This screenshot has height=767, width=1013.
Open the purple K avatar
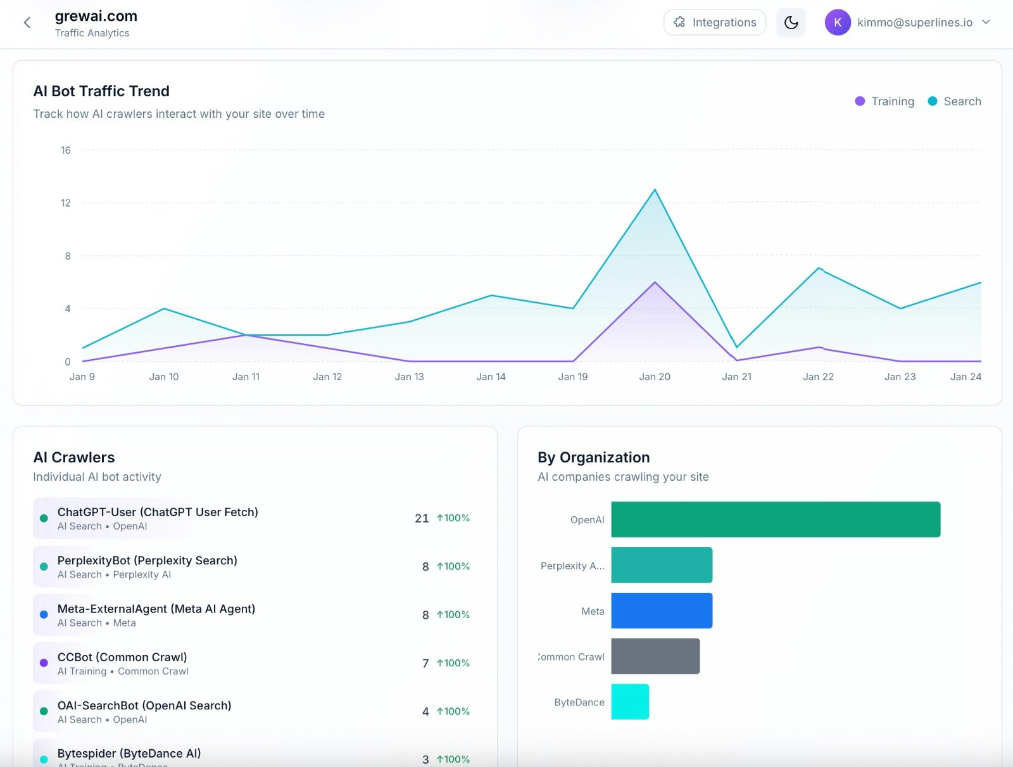point(837,23)
